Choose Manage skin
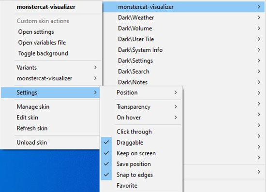 pos(50,107)
